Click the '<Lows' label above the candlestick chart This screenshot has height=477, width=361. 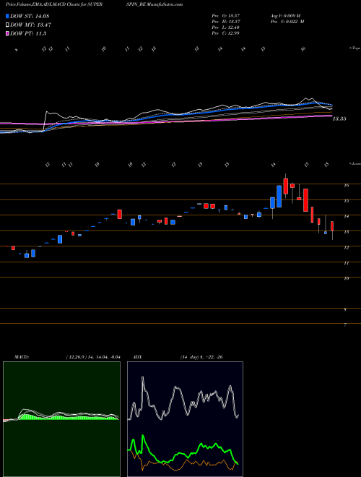tap(355, 163)
